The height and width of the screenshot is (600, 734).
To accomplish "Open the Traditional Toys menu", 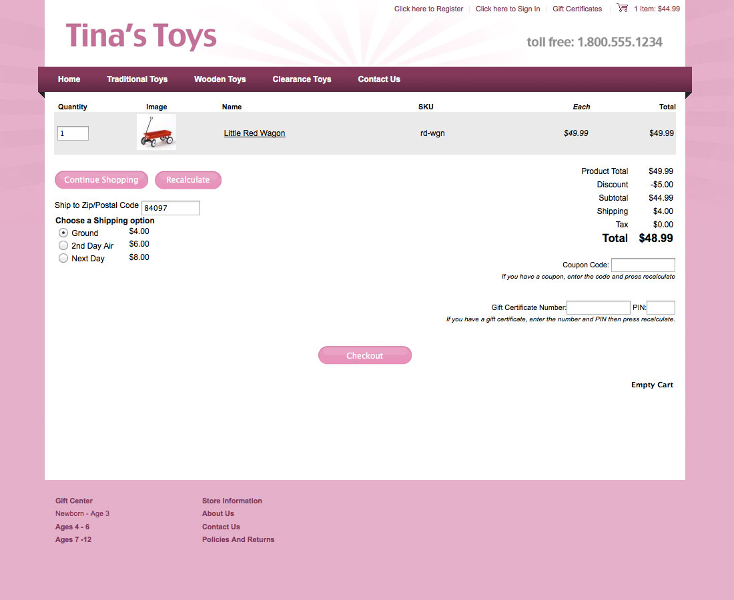I will [137, 79].
